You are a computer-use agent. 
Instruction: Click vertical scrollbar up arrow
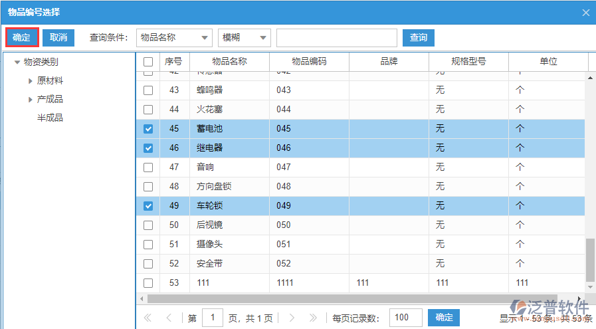point(590,78)
